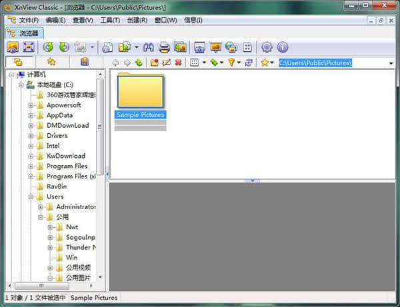Open the address path dropdown
400x307 pixels.
click(391, 63)
